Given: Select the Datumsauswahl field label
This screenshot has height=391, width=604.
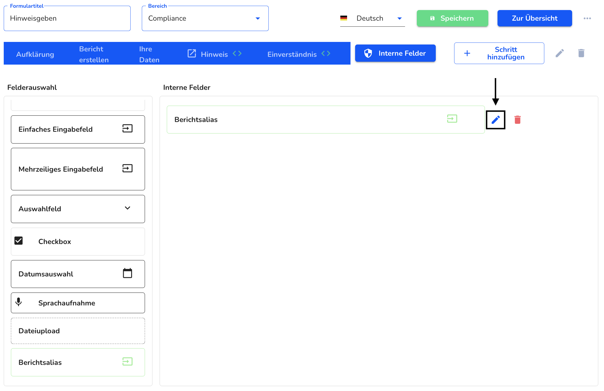Looking at the screenshot, I should point(46,274).
